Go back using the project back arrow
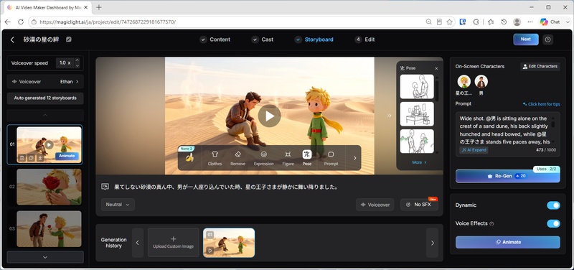Screen dimensions: 574x270 12,39
